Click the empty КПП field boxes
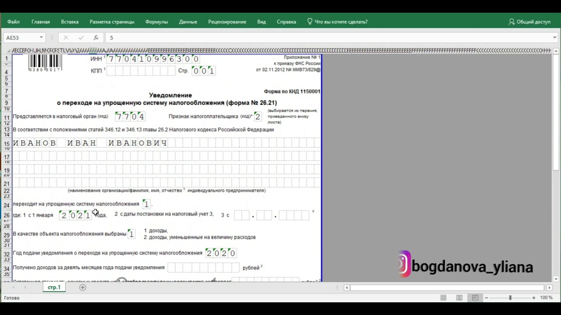Viewport: 561px width, 315px height. (140, 70)
